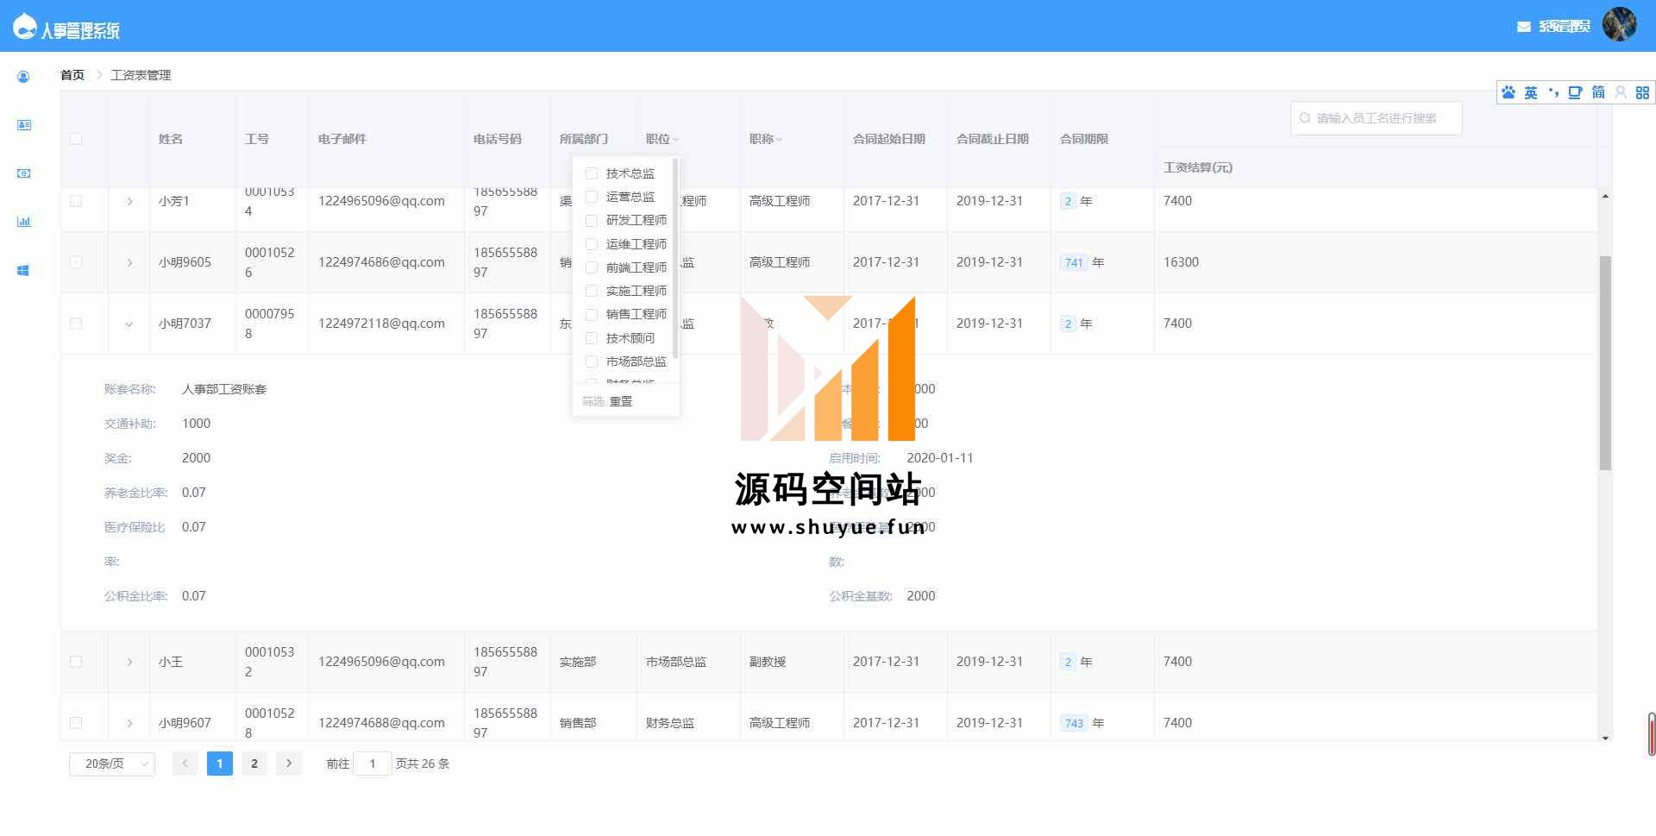Open the 20条/页 page size dropdown
Viewport: 1656px width, 836px height.
[x=112, y=764]
